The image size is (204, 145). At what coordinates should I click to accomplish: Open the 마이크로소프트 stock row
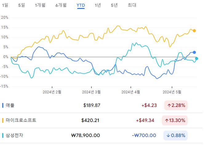101,120
